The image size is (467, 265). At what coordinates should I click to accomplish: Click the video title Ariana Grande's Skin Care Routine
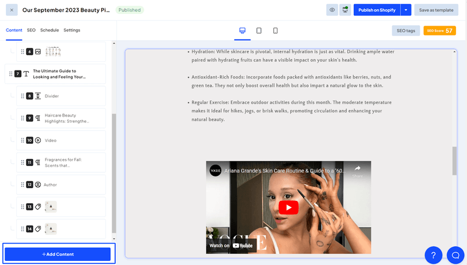[x=285, y=171]
